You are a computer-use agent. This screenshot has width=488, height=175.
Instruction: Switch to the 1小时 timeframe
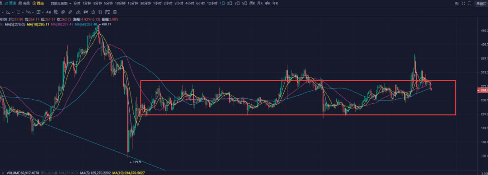pos(158,3)
